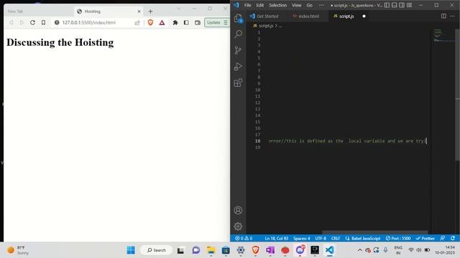This screenshot has height=258, width=460.
Task: Go forward in the browser
Action: (22, 22)
